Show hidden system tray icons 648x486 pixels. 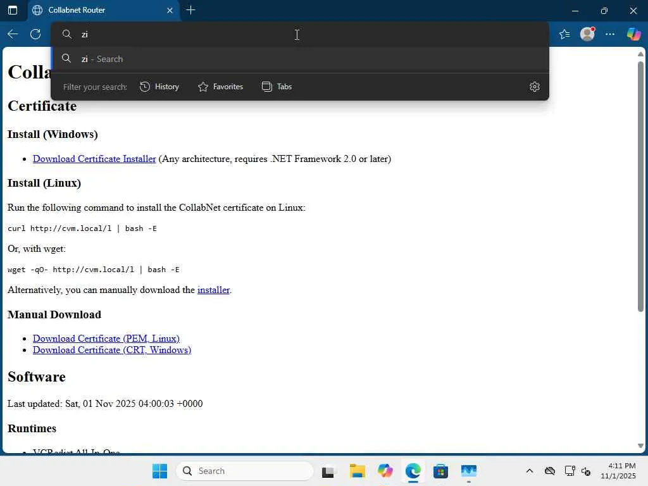coord(530,471)
